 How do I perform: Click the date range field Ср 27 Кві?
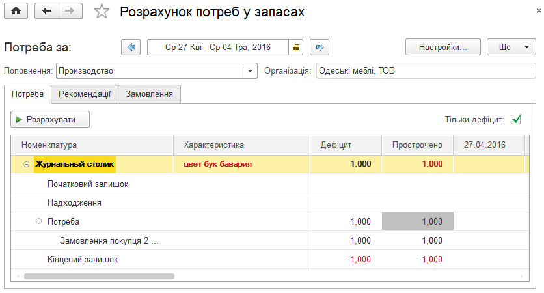[218, 48]
